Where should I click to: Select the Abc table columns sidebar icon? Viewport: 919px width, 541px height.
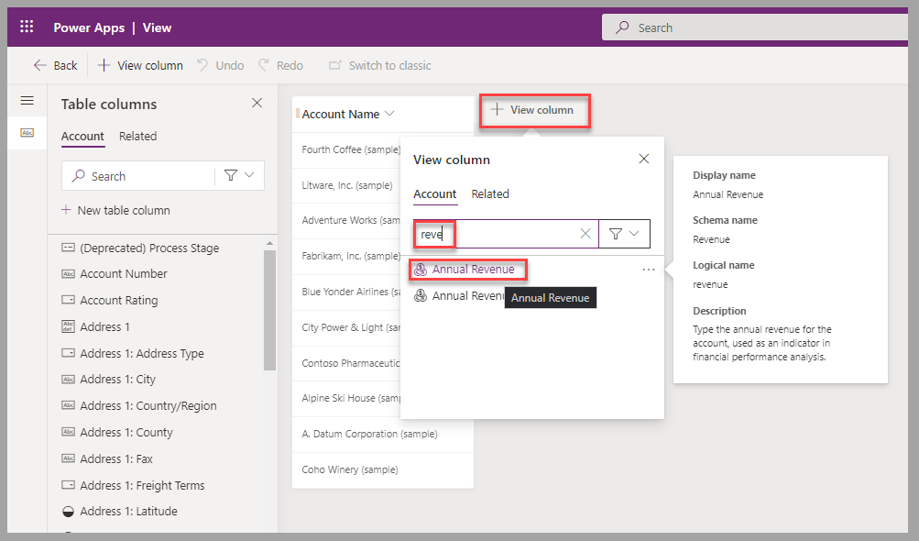click(27, 133)
